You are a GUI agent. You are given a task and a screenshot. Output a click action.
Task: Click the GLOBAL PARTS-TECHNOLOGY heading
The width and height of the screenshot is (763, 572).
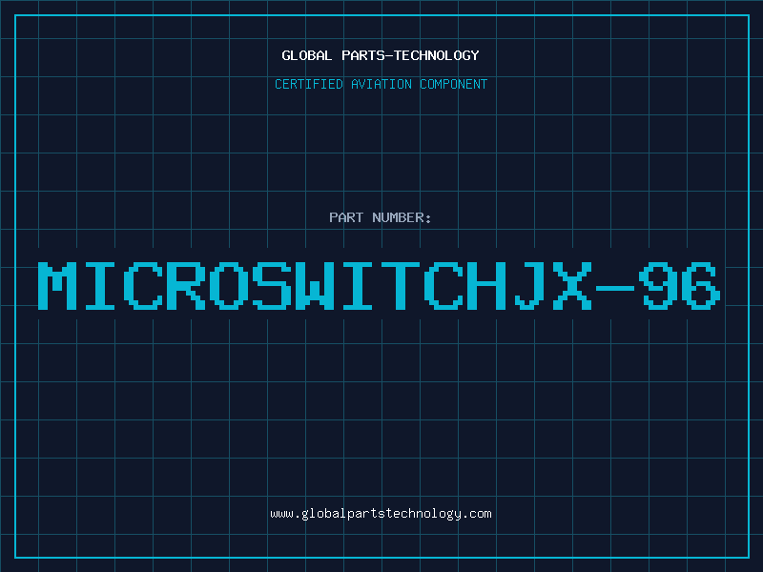[381, 55]
